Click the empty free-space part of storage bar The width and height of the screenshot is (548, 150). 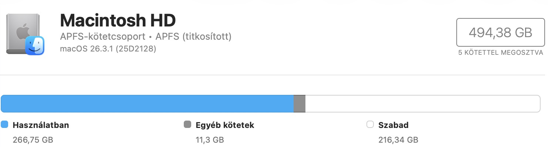(x=422, y=104)
